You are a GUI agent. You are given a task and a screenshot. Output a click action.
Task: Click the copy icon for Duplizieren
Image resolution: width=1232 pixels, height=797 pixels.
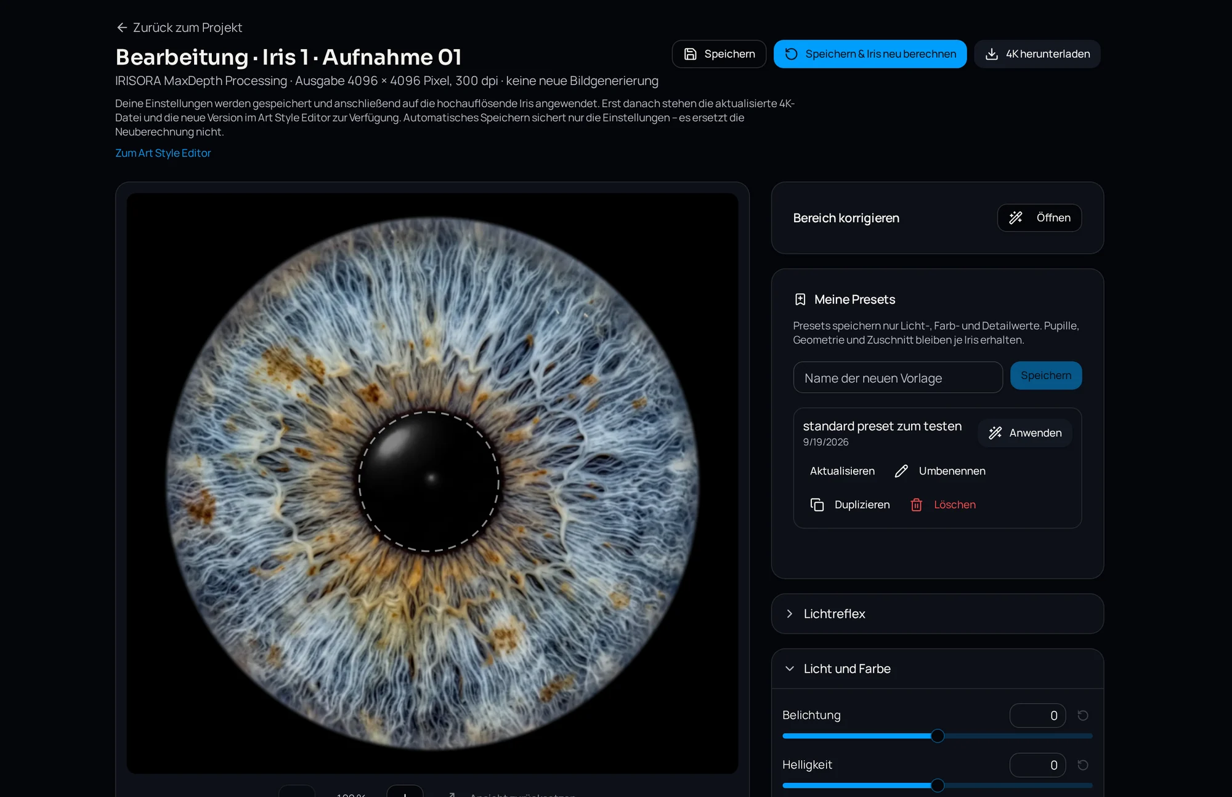pos(817,505)
